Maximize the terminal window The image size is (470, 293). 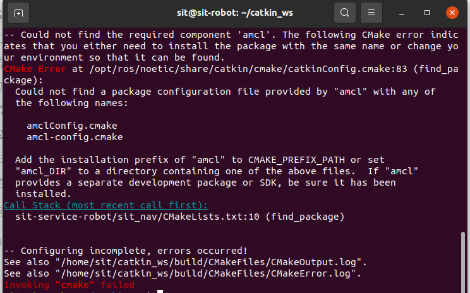click(428, 12)
